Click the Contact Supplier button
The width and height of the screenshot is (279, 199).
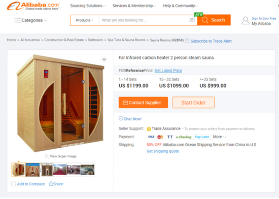(x=143, y=103)
